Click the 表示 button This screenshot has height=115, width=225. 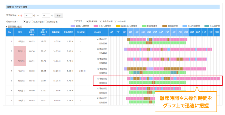59,16
